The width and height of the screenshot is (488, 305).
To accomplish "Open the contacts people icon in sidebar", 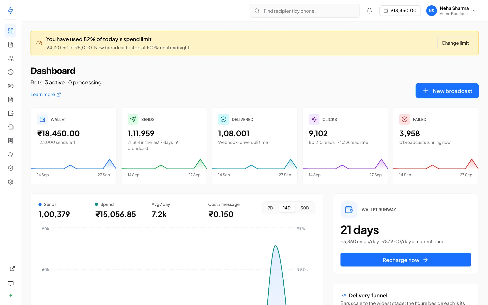I will pyautogui.click(x=10, y=58).
